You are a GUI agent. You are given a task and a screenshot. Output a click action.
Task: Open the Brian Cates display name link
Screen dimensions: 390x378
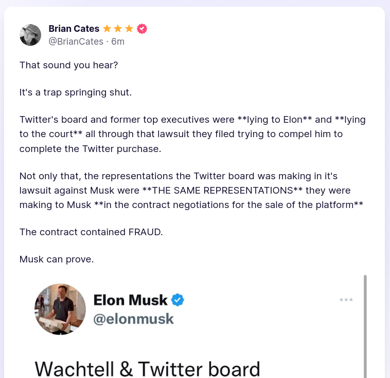pyautogui.click(x=74, y=29)
